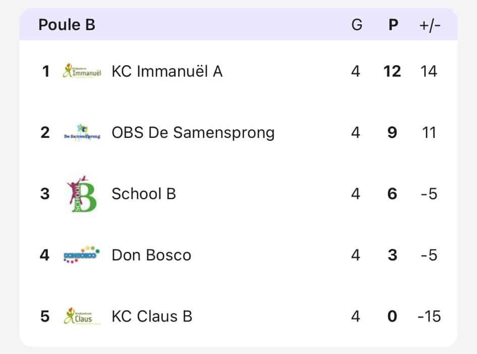Click the Poule B header title
The image size is (477, 354).
(67, 25)
